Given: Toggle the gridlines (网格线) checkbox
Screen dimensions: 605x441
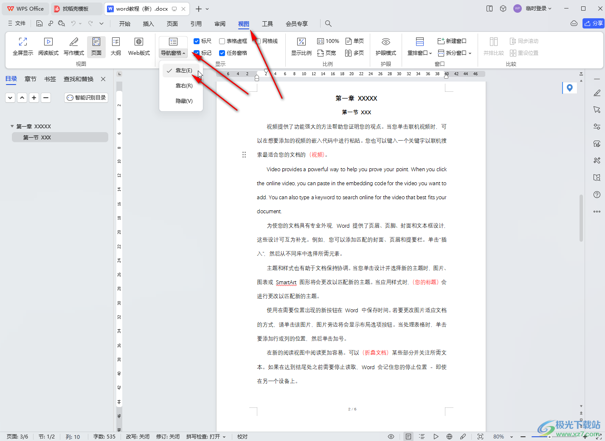Looking at the screenshot, I should pos(258,41).
